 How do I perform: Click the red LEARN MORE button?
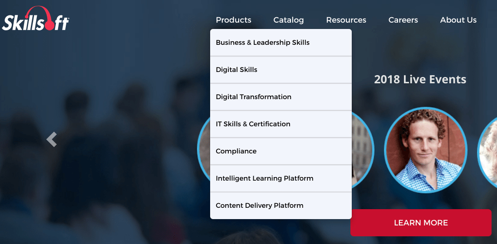pos(421,223)
